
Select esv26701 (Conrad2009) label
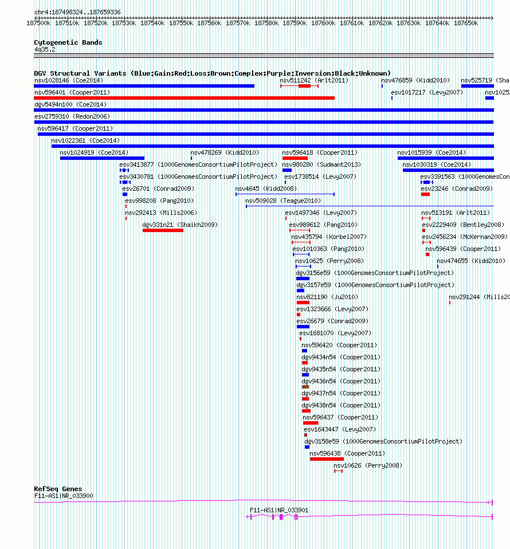[x=158, y=189]
